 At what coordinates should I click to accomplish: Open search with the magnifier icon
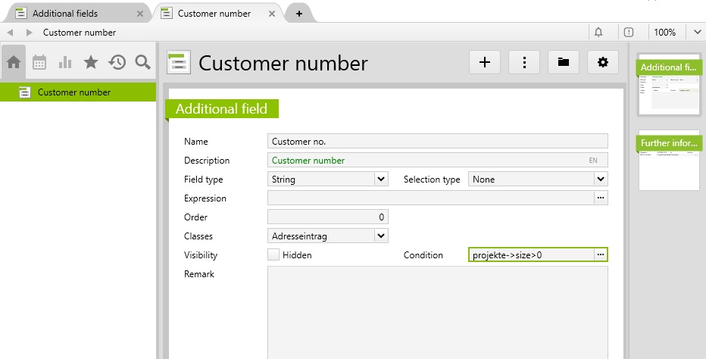(x=142, y=63)
